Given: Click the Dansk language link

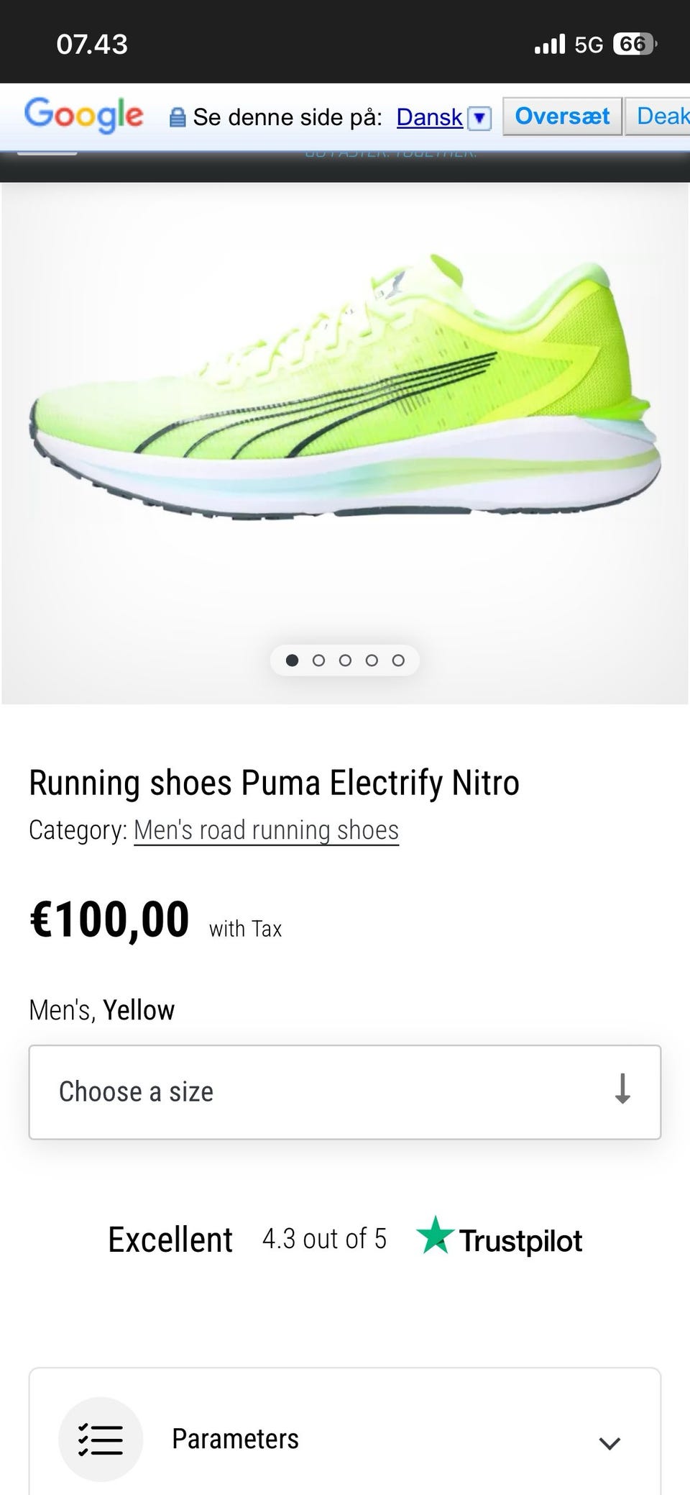Looking at the screenshot, I should click(x=429, y=117).
